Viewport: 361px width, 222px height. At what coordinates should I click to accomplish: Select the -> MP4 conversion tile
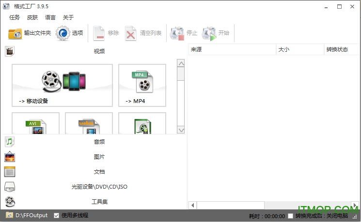pyautogui.click(x=142, y=85)
